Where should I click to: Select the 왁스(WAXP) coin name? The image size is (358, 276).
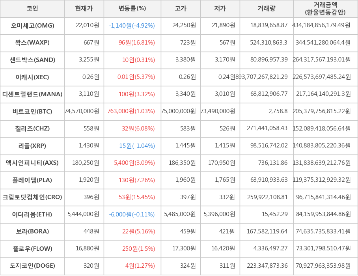coord(32,43)
